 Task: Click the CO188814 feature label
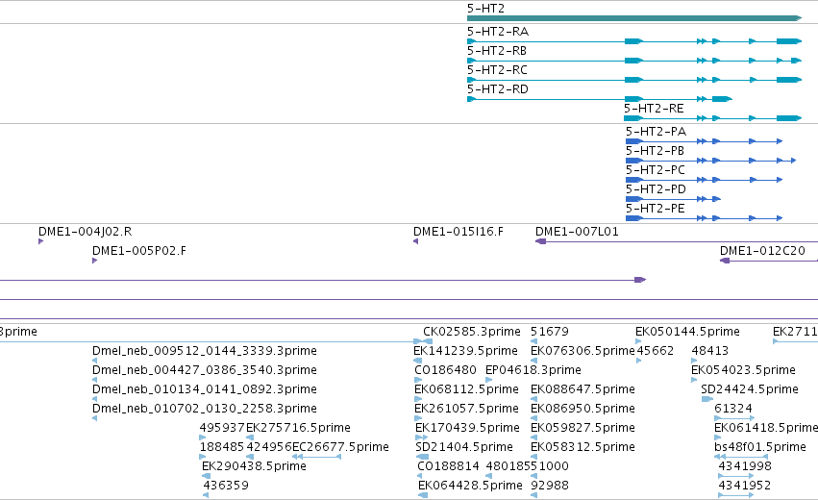[448, 466]
